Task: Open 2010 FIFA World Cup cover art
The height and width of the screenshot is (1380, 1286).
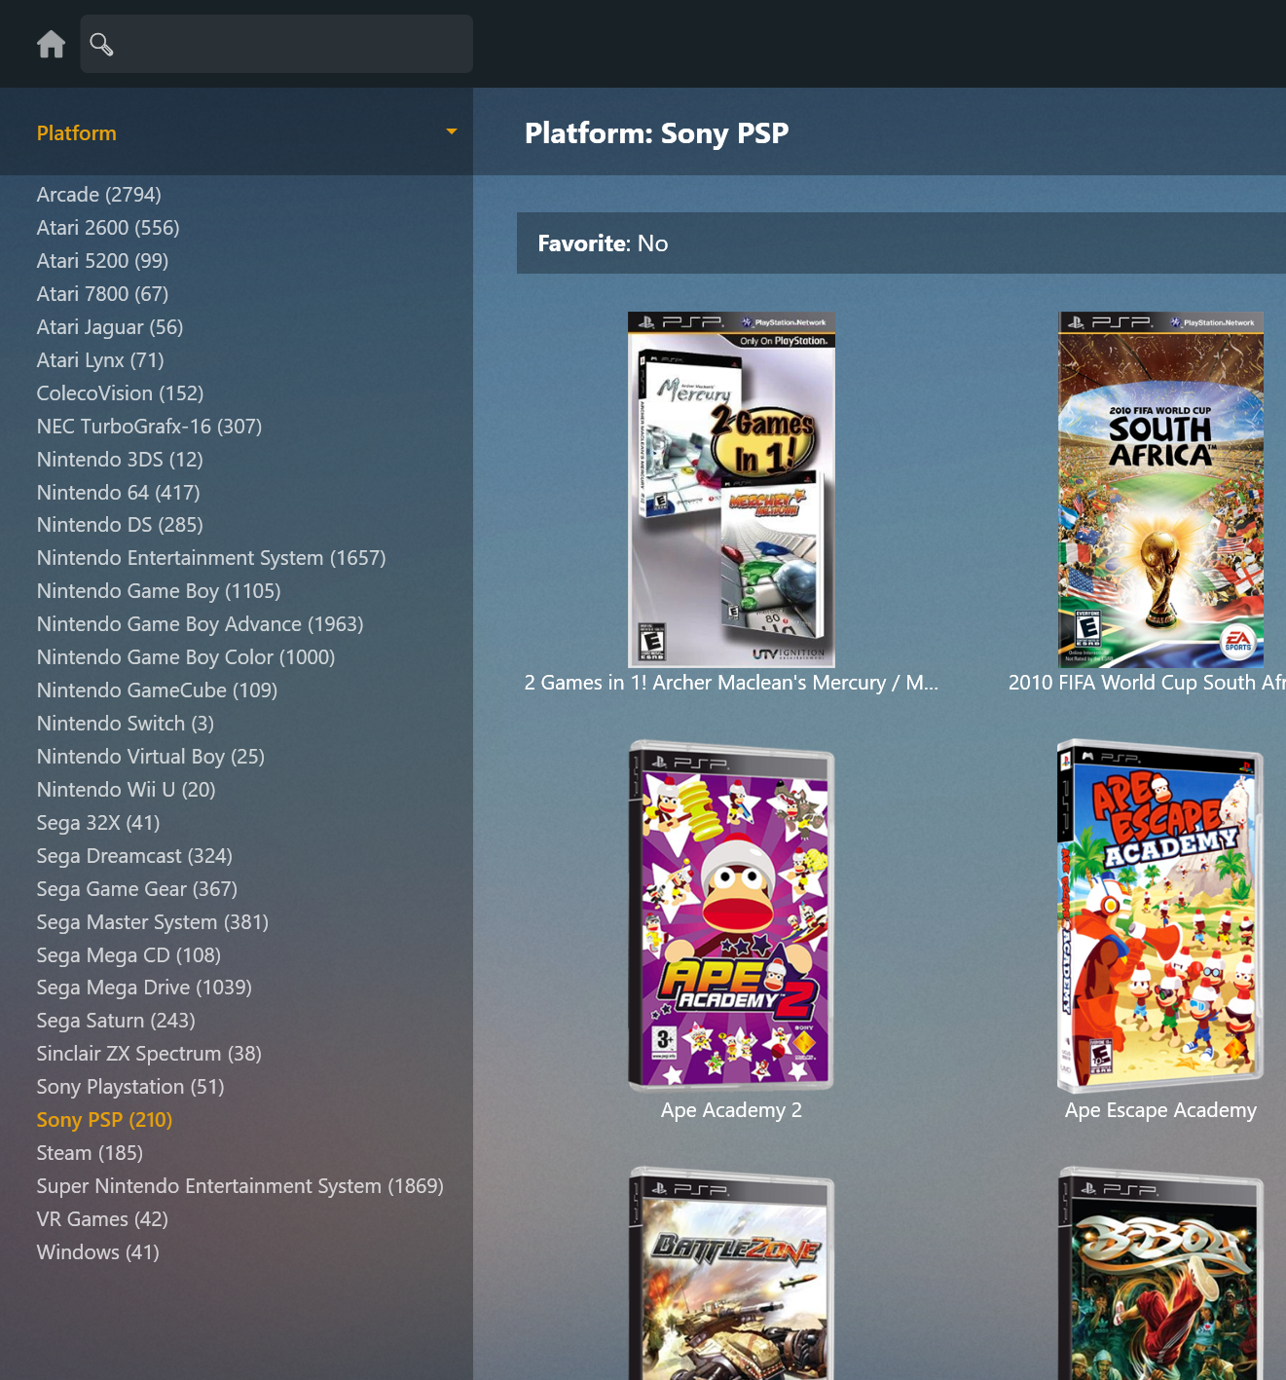Action: point(1160,489)
